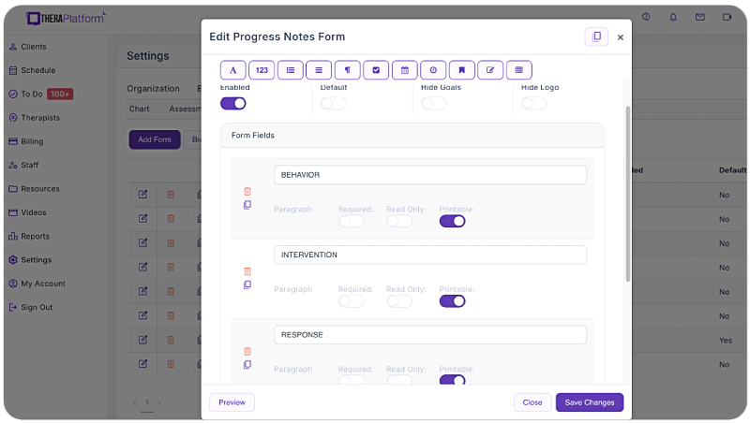The width and height of the screenshot is (750, 423).
Task: Open Billing in the left sidebar
Action: click(x=32, y=141)
